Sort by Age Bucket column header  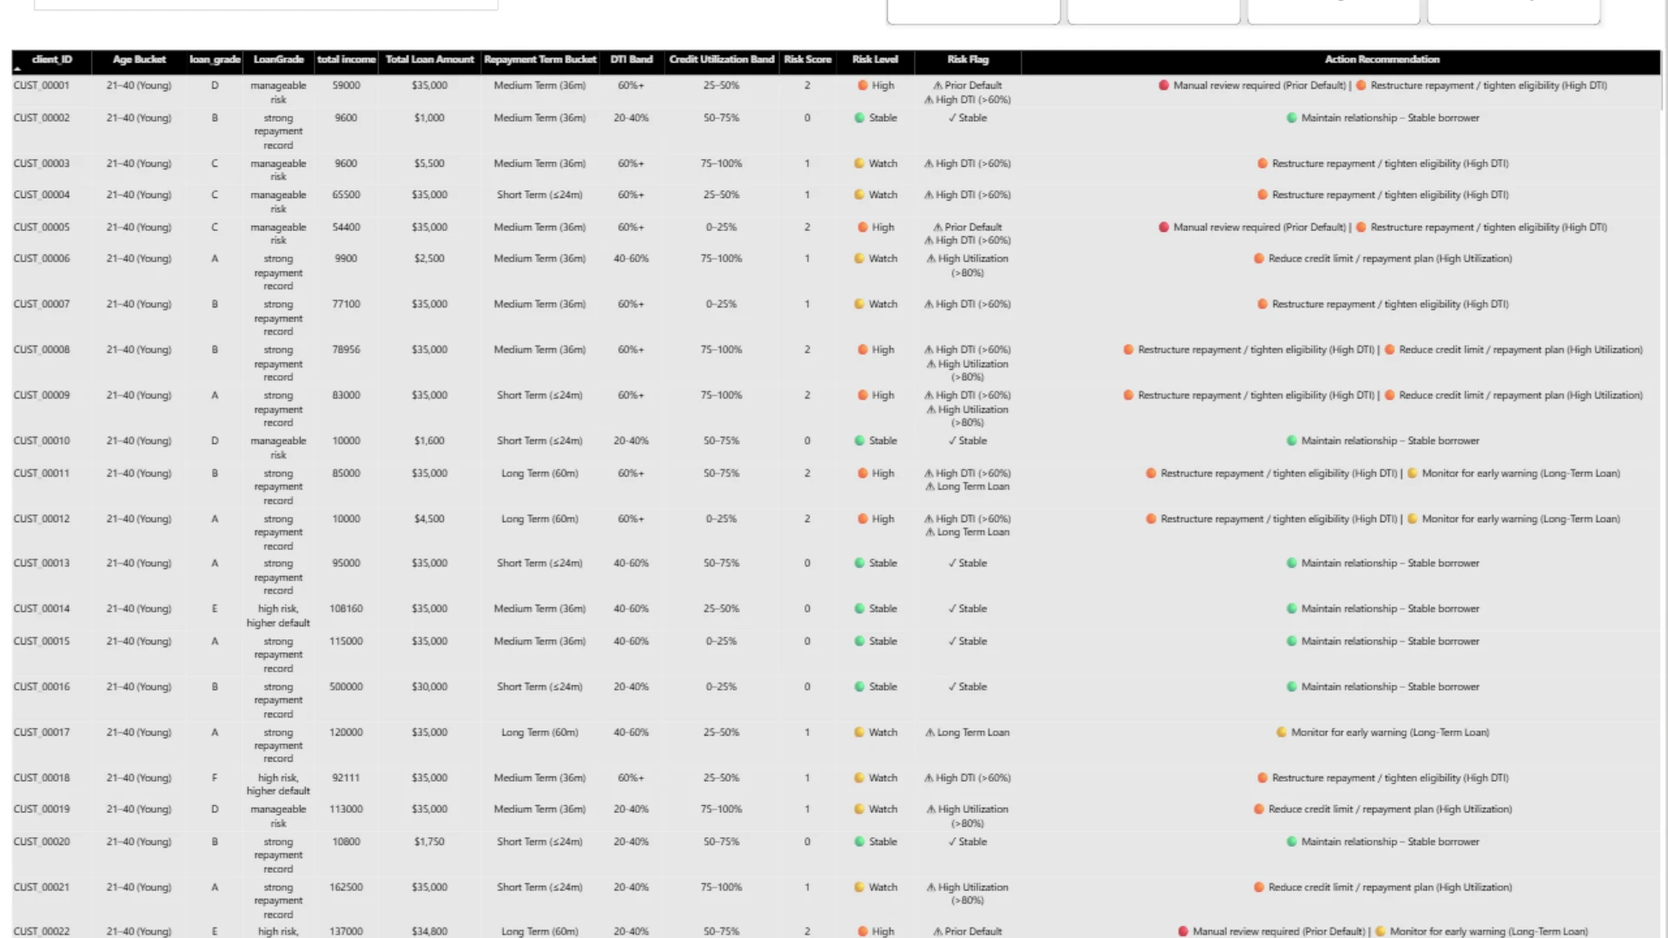tap(139, 60)
